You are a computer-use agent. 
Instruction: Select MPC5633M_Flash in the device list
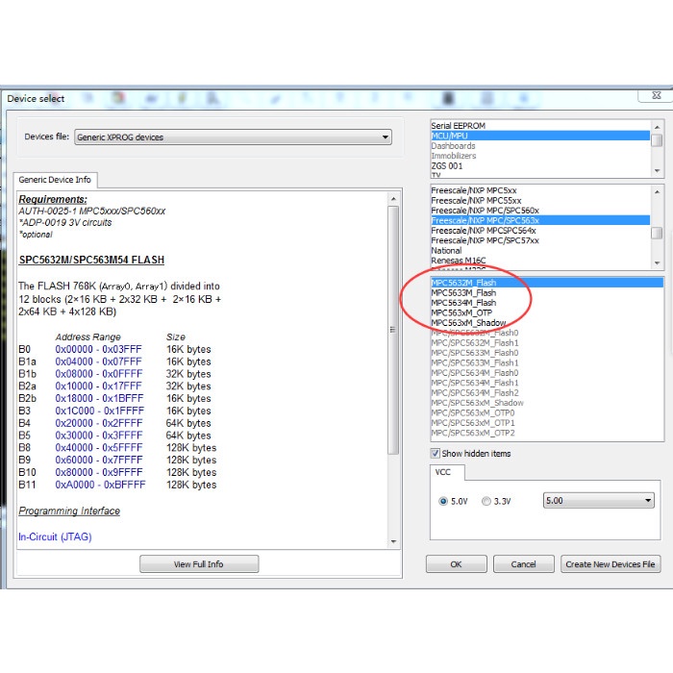463,292
